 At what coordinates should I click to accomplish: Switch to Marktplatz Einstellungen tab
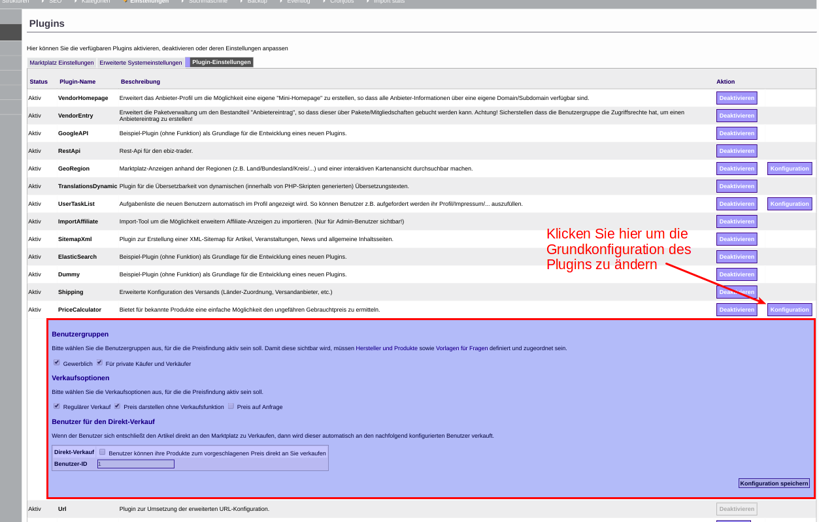point(62,63)
